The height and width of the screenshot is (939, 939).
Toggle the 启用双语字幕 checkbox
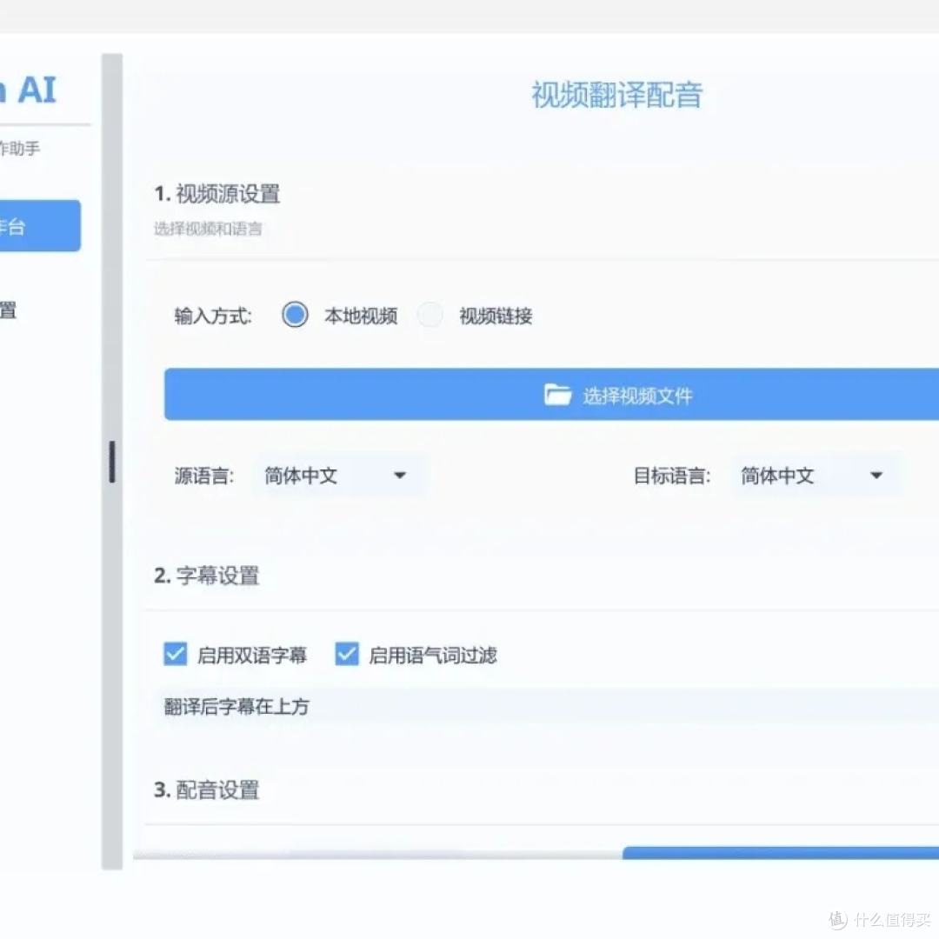click(x=175, y=654)
